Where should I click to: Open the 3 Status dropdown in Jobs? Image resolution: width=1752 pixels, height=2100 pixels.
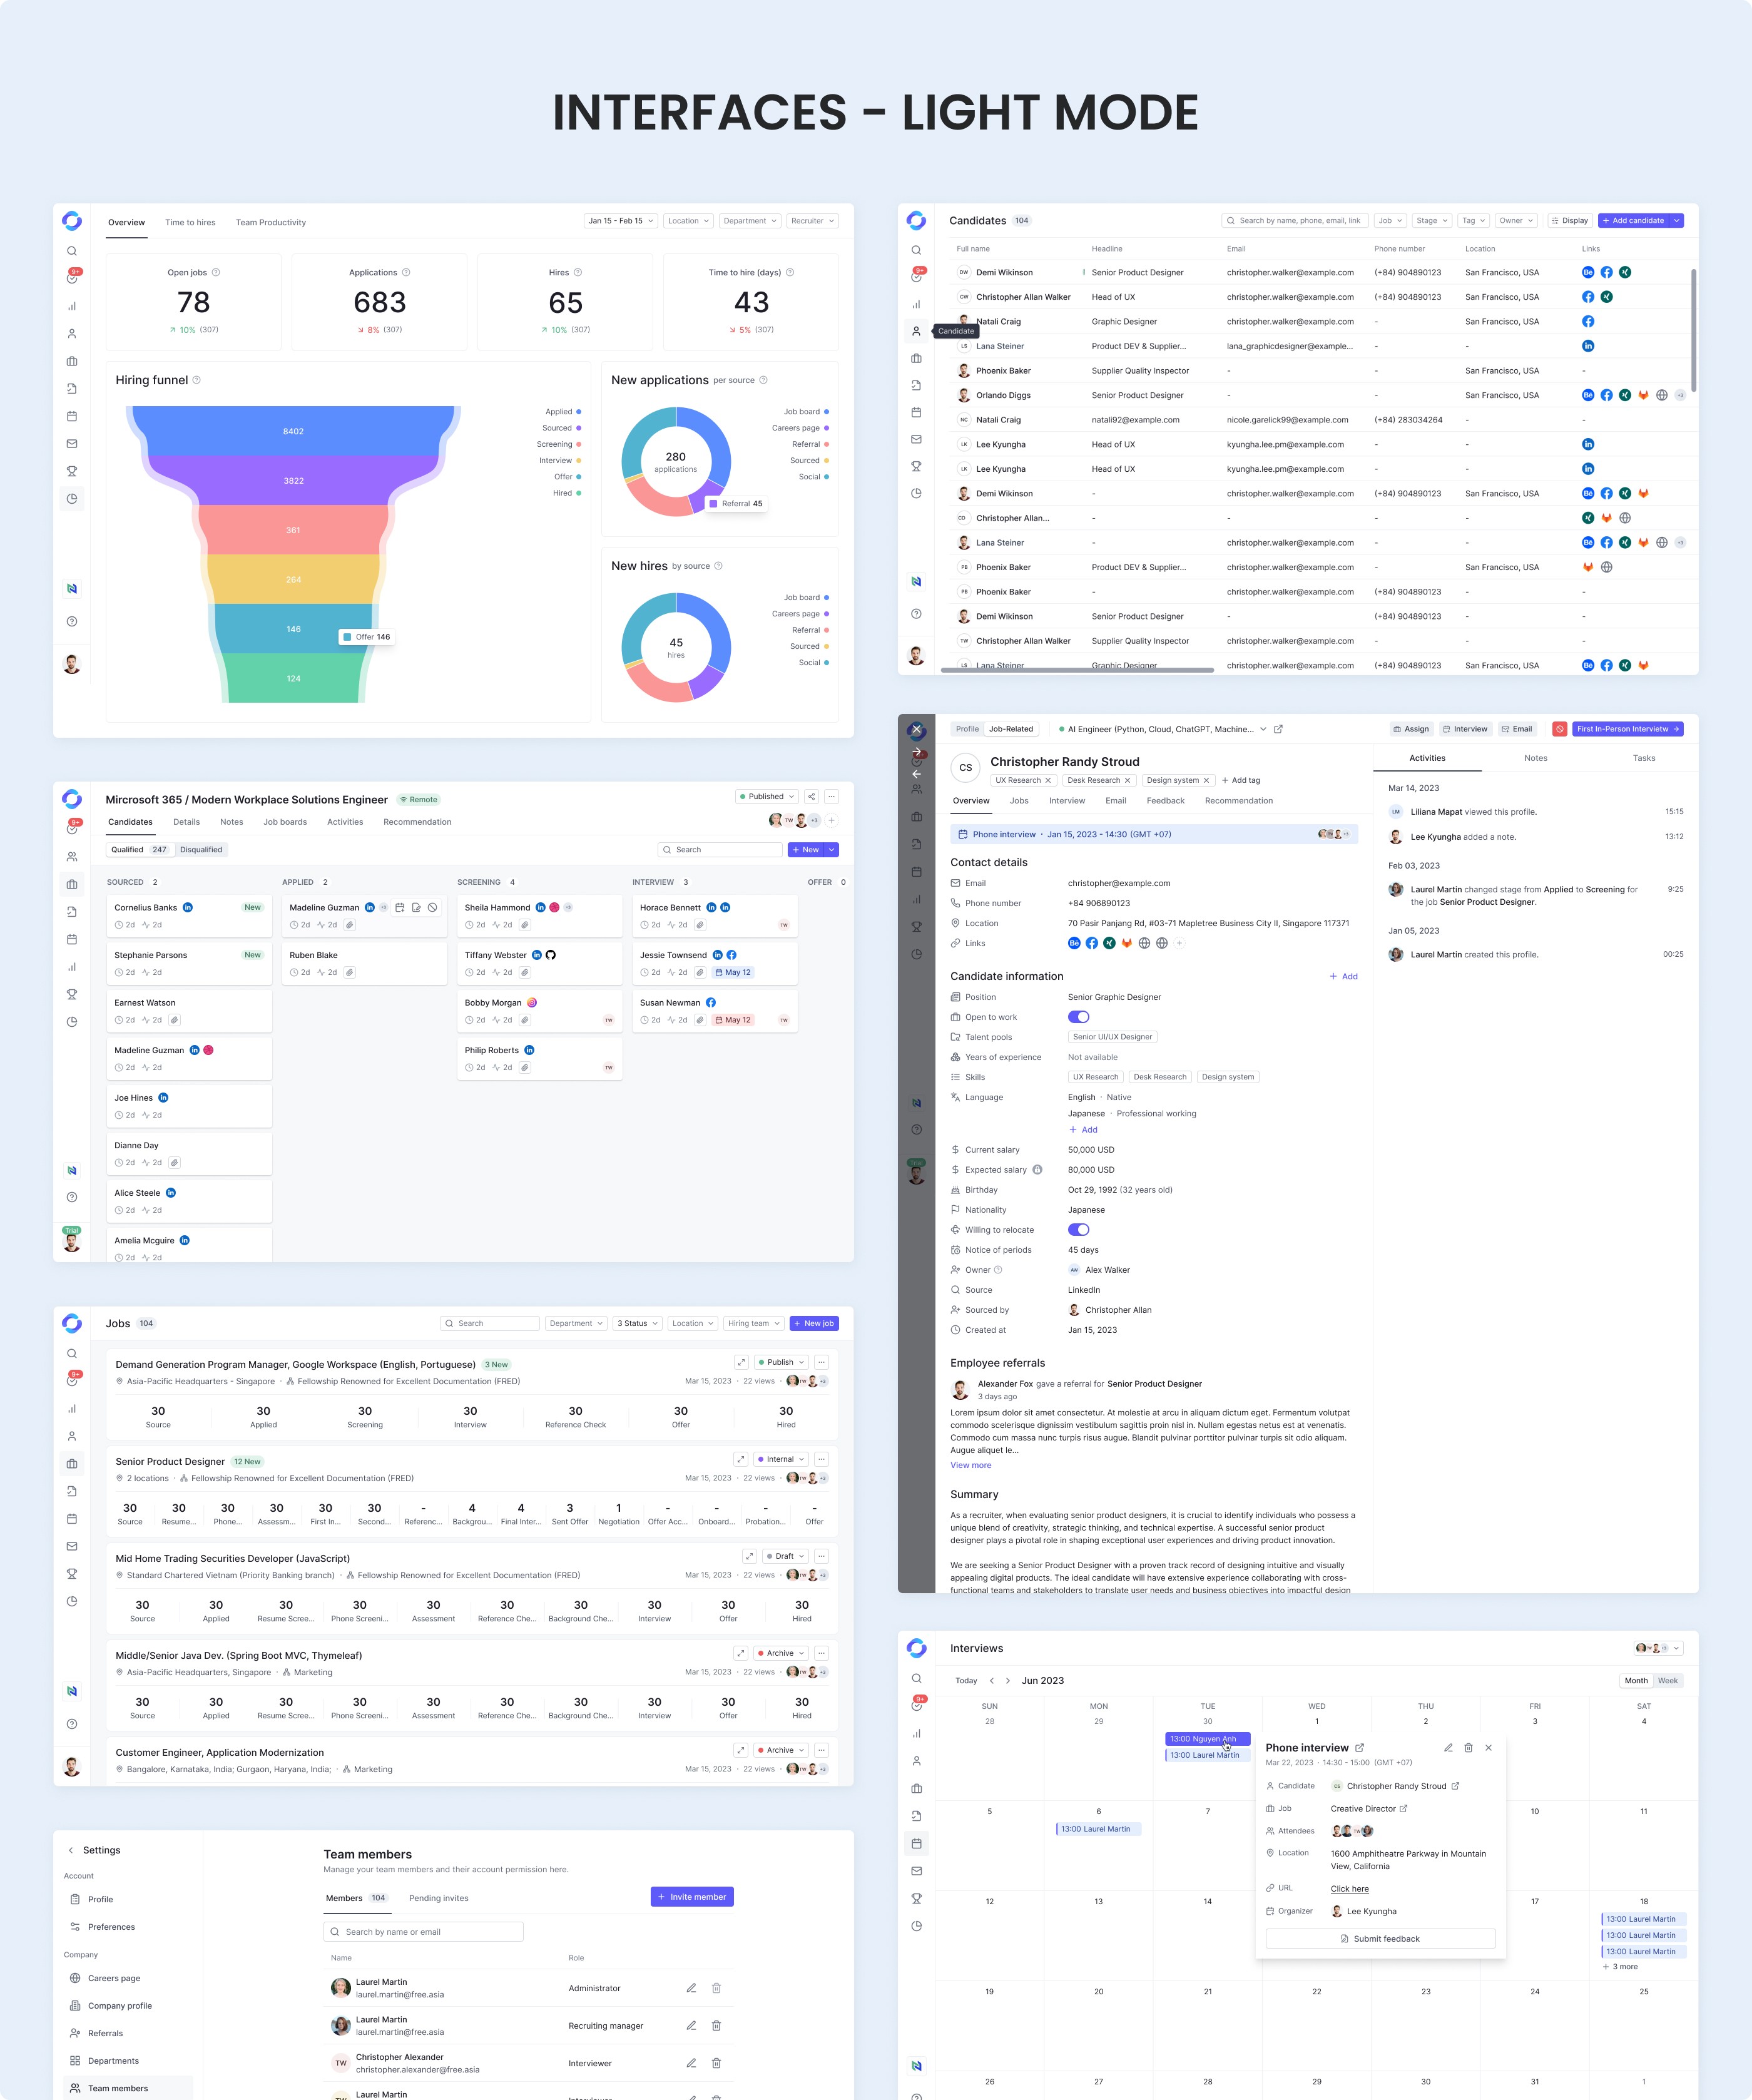coord(637,1323)
